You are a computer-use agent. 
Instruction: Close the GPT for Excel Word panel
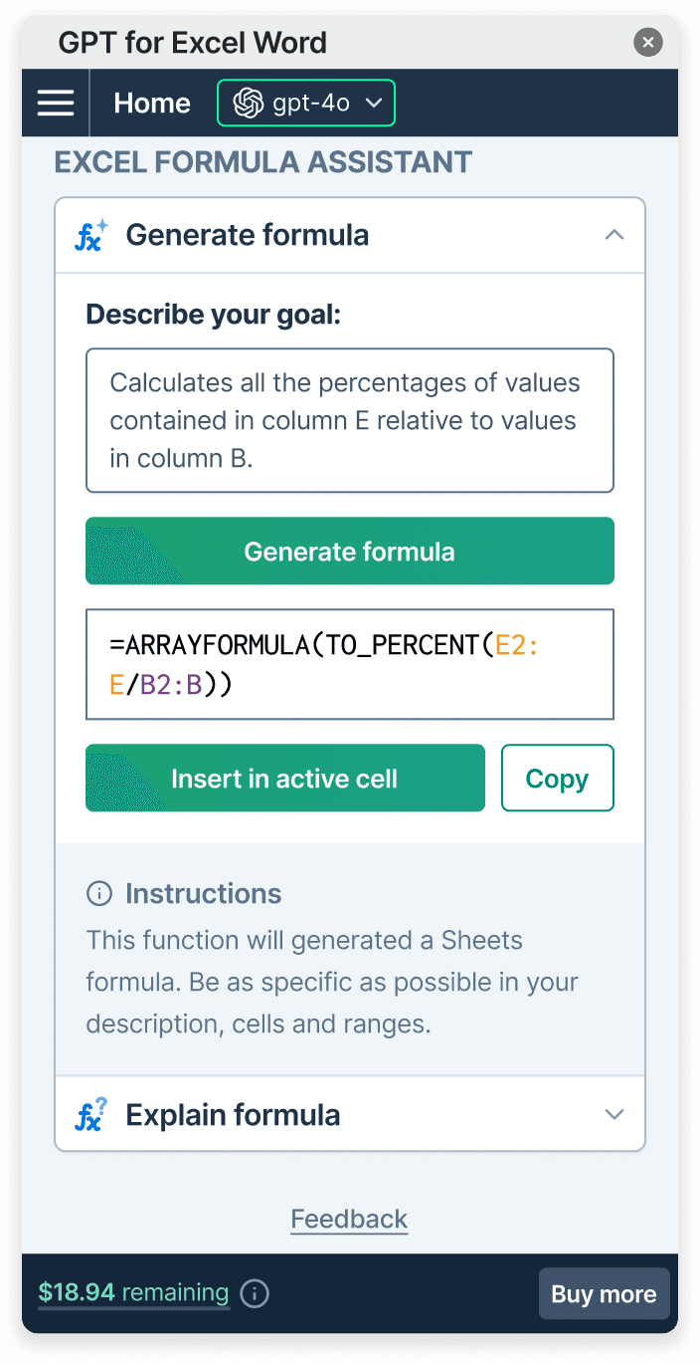pos(647,43)
